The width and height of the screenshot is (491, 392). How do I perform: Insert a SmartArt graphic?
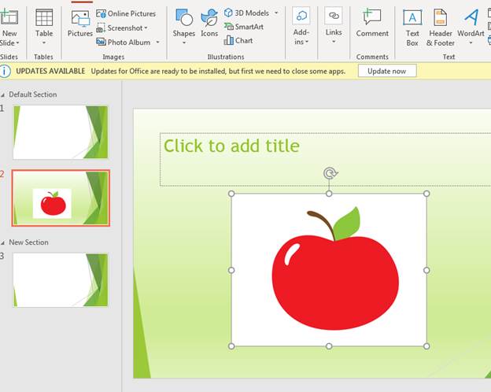pos(244,27)
